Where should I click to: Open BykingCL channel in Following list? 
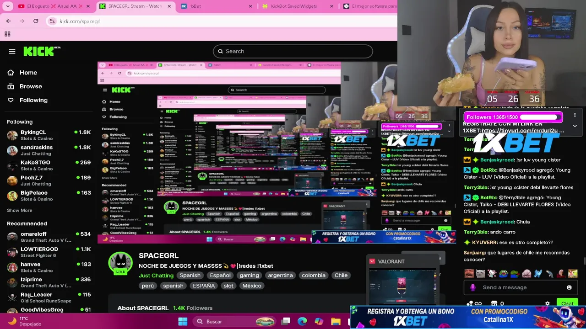tap(49, 135)
